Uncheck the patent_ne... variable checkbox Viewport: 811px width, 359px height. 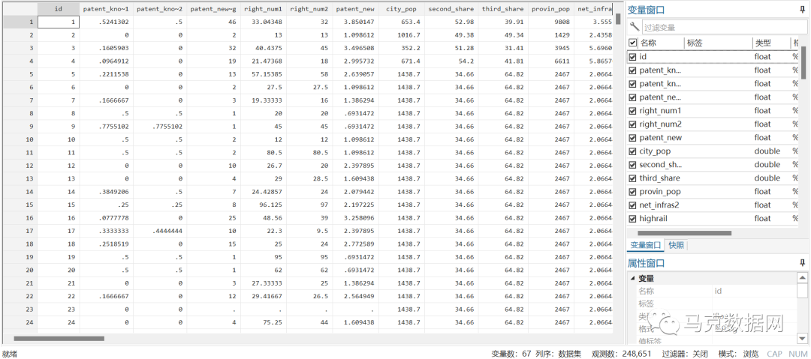click(x=632, y=97)
